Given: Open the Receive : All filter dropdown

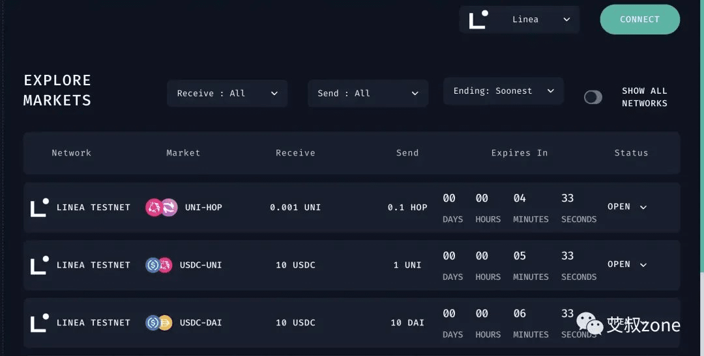Looking at the screenshot, I should [227, 93].
